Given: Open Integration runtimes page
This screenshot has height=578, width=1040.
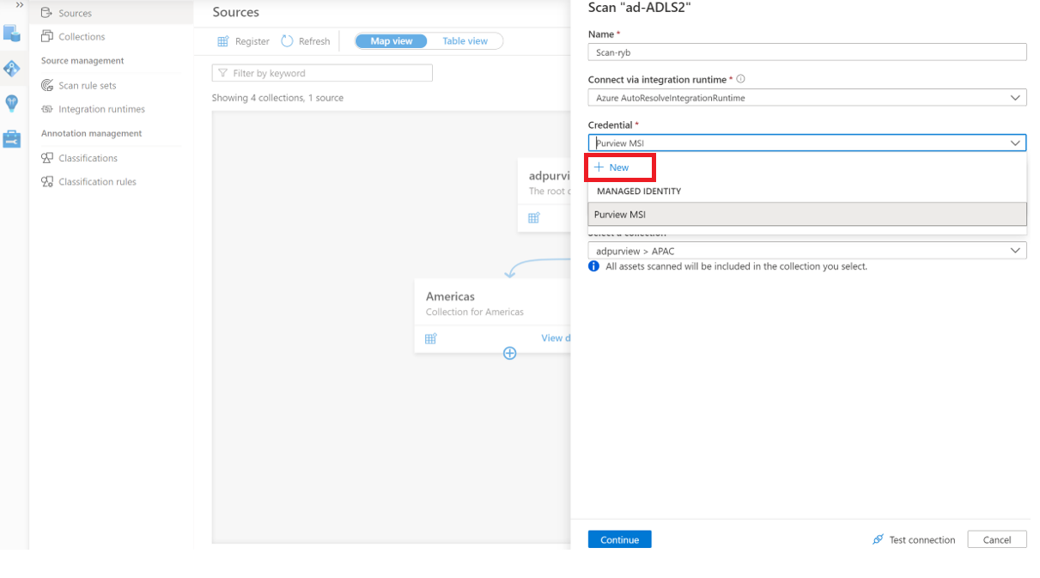Looking at the screenshot, I should [x=97, y=109].
